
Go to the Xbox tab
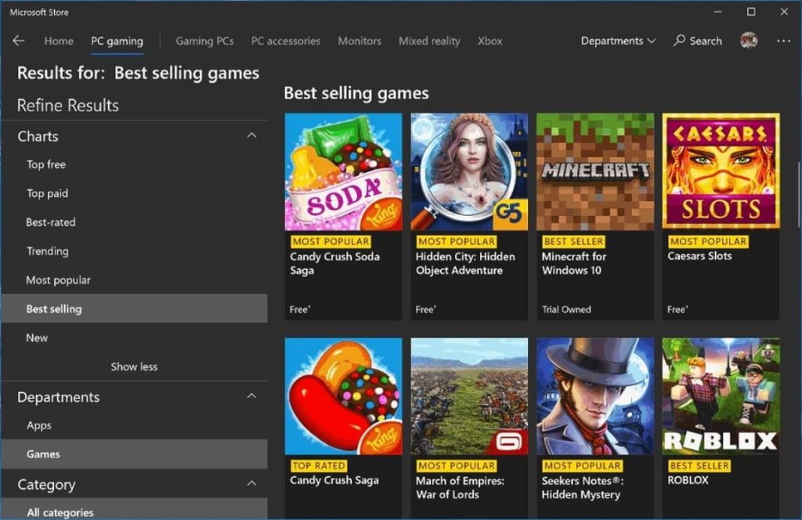tap(490, 41)
